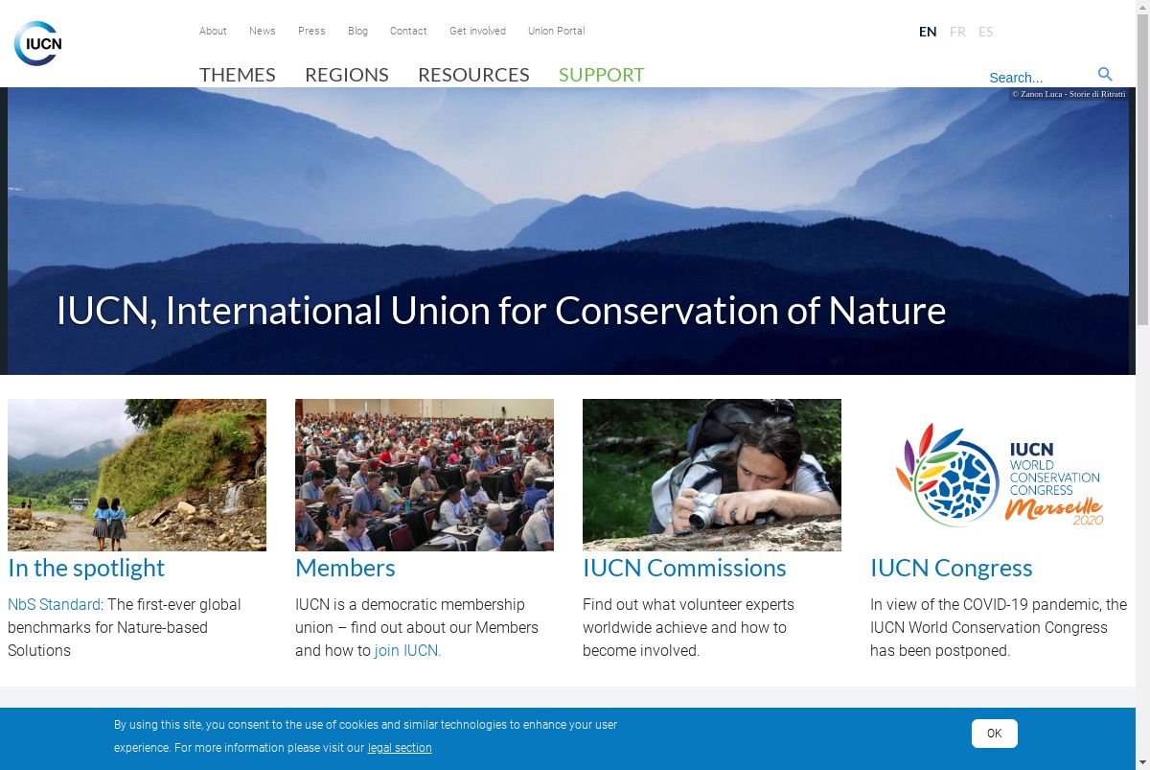Accept cookies with the OK button
Image resolution: width=1150 pixels, height=770 pixels.
[x=995, y=734]
